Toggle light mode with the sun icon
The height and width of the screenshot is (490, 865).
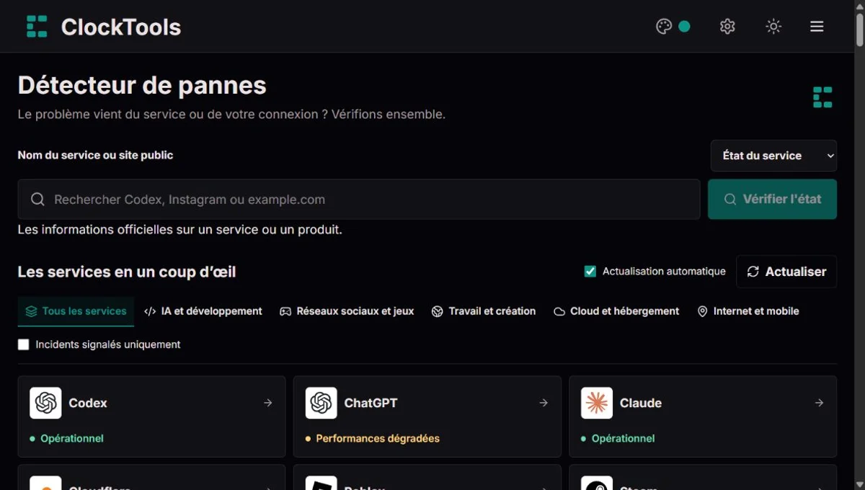point(773,27)
